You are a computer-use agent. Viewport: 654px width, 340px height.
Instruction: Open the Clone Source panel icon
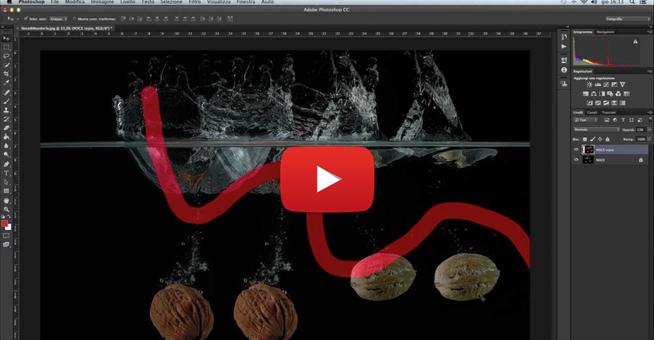coord(564,84)
